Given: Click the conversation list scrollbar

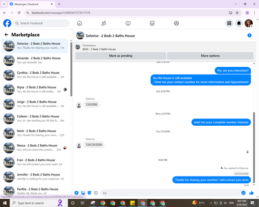Looking at the screenshot, I should click(71, 69).
